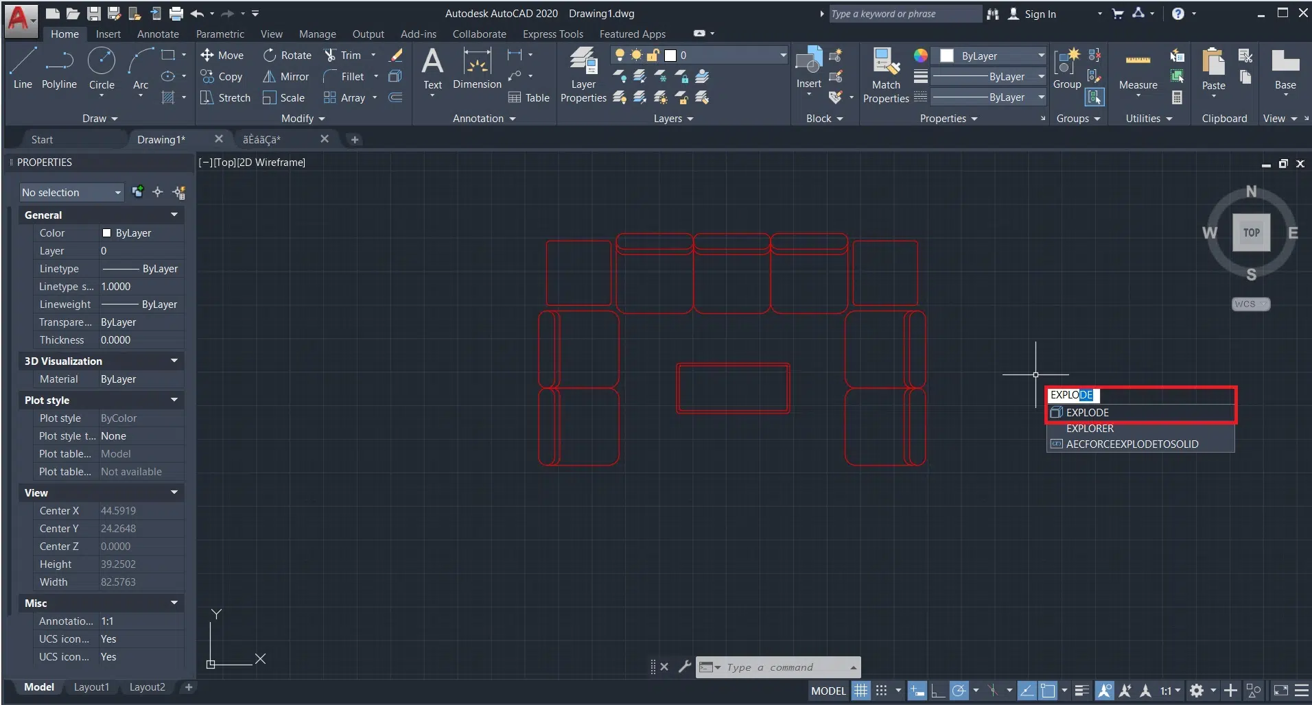The image size is (1312, 705).
Task: Click the Dimension annotation tool
Action: (477, 69)
